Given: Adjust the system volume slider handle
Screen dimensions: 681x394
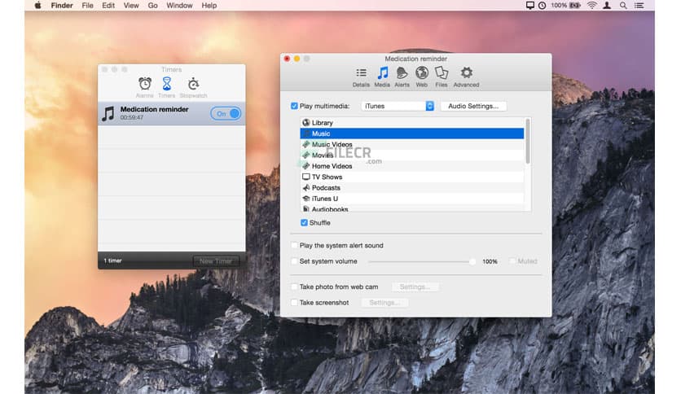Looking at the screenshot, I should point(472,261).
